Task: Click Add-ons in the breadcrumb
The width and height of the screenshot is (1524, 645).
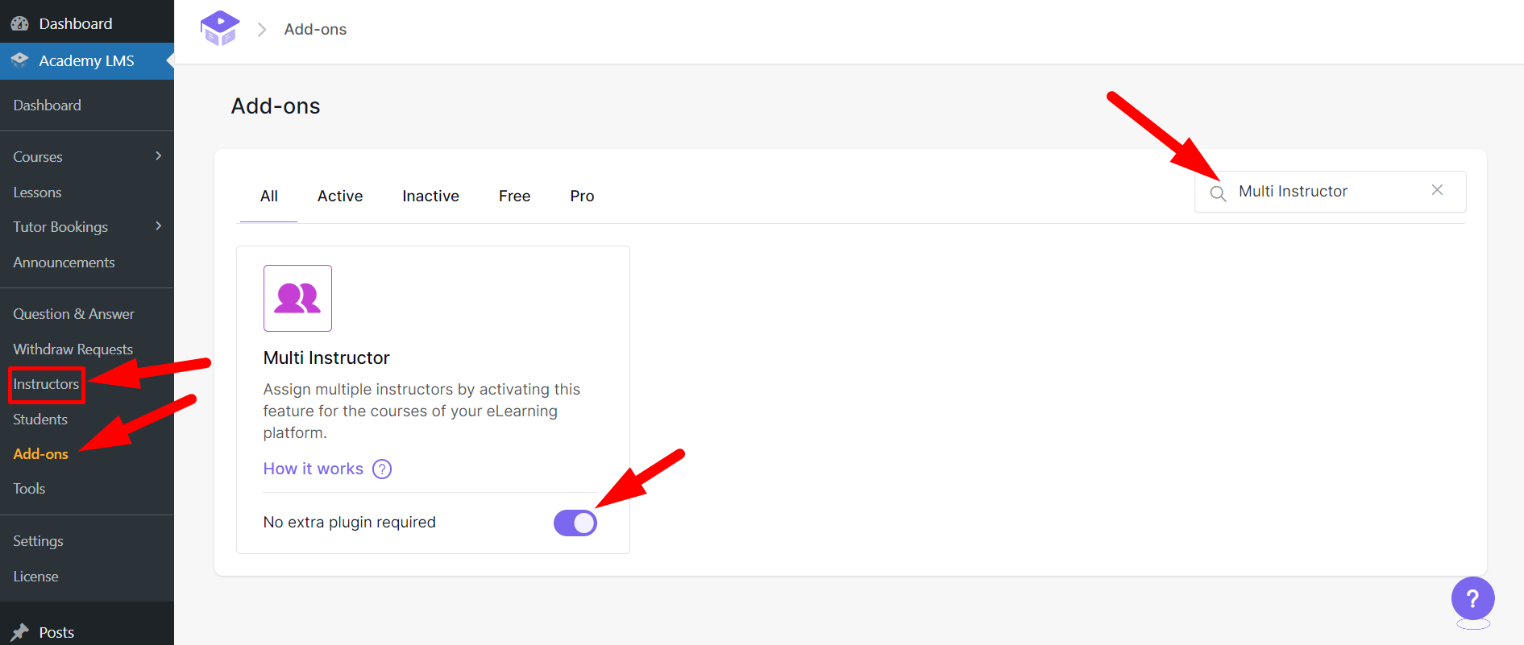Action: (x=314, y=28)
